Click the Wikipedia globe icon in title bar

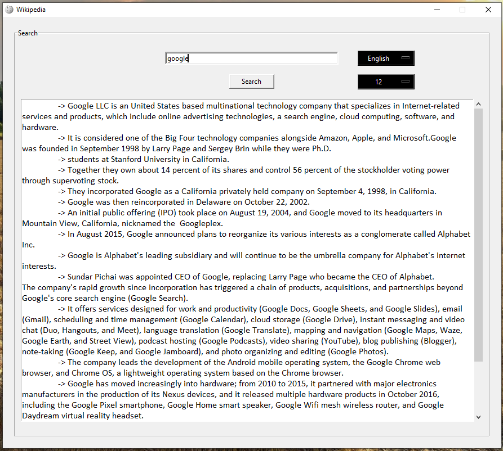click(x=10, y=10)
